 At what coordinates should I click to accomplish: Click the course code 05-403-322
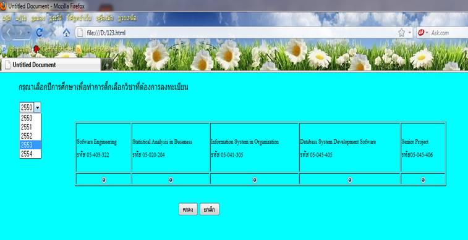click(98, 155)
